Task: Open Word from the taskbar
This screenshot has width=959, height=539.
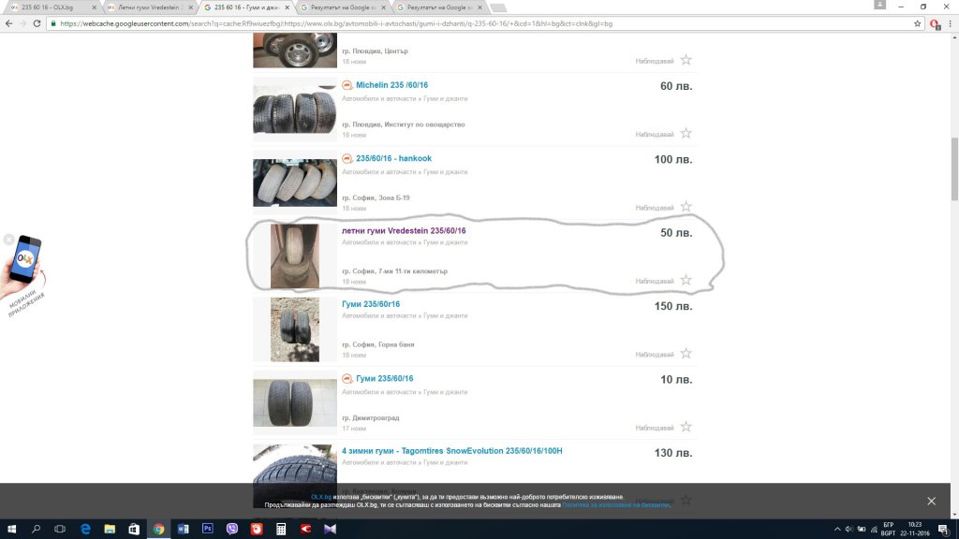Action: [183, 529]
